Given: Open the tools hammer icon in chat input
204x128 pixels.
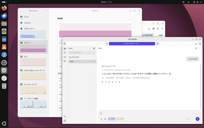Looking at the screenshot, I should (105, 119).
